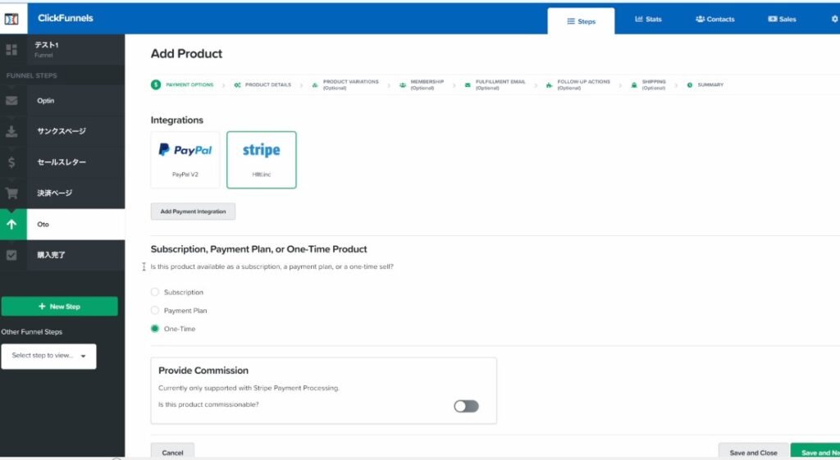Viewport: 840px width, 460px height.
Task: Click the Membership people icon
Action: 402,84
